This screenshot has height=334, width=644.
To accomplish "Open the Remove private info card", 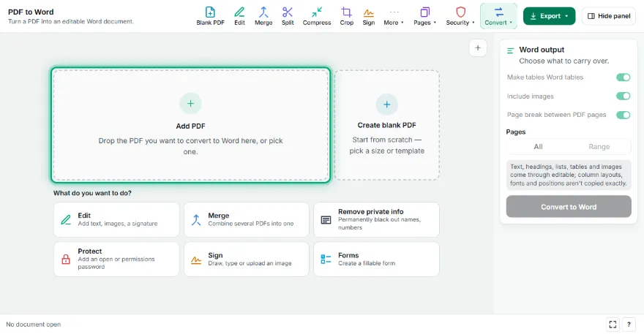I will (376, 219).
